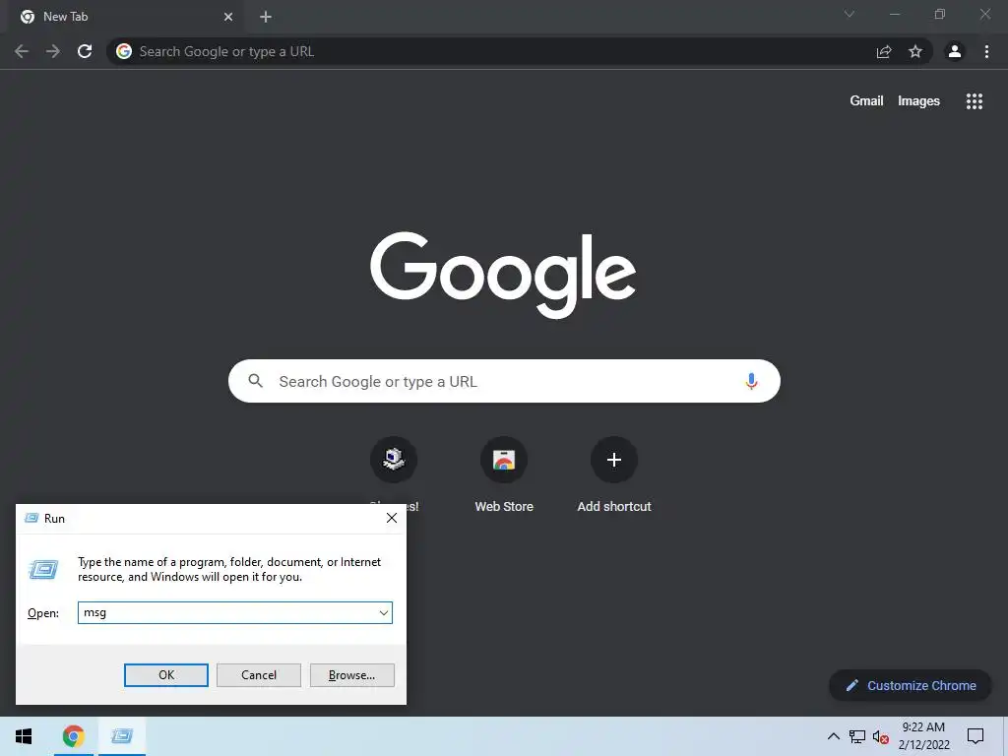Show hidden system tray icons

click(x=833, y=736)
